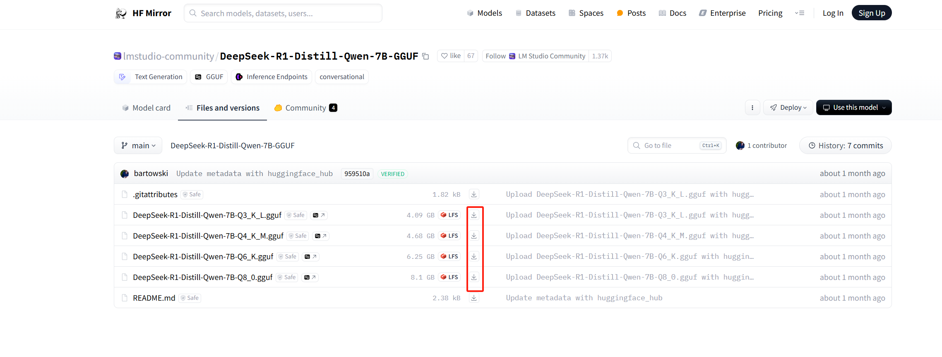Open the DeepSeek-R1-Distill-Qwen-7B-Q8_0.gguf file link

[203, 277]
